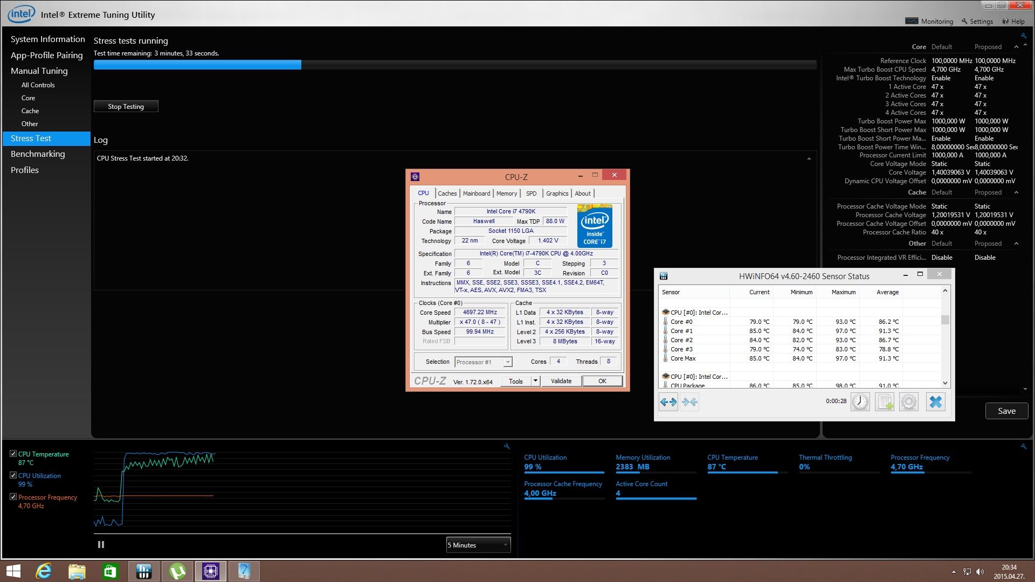Select All Controls under Manual Tuning
The image size is (1035, 582).
coord(38,85)
